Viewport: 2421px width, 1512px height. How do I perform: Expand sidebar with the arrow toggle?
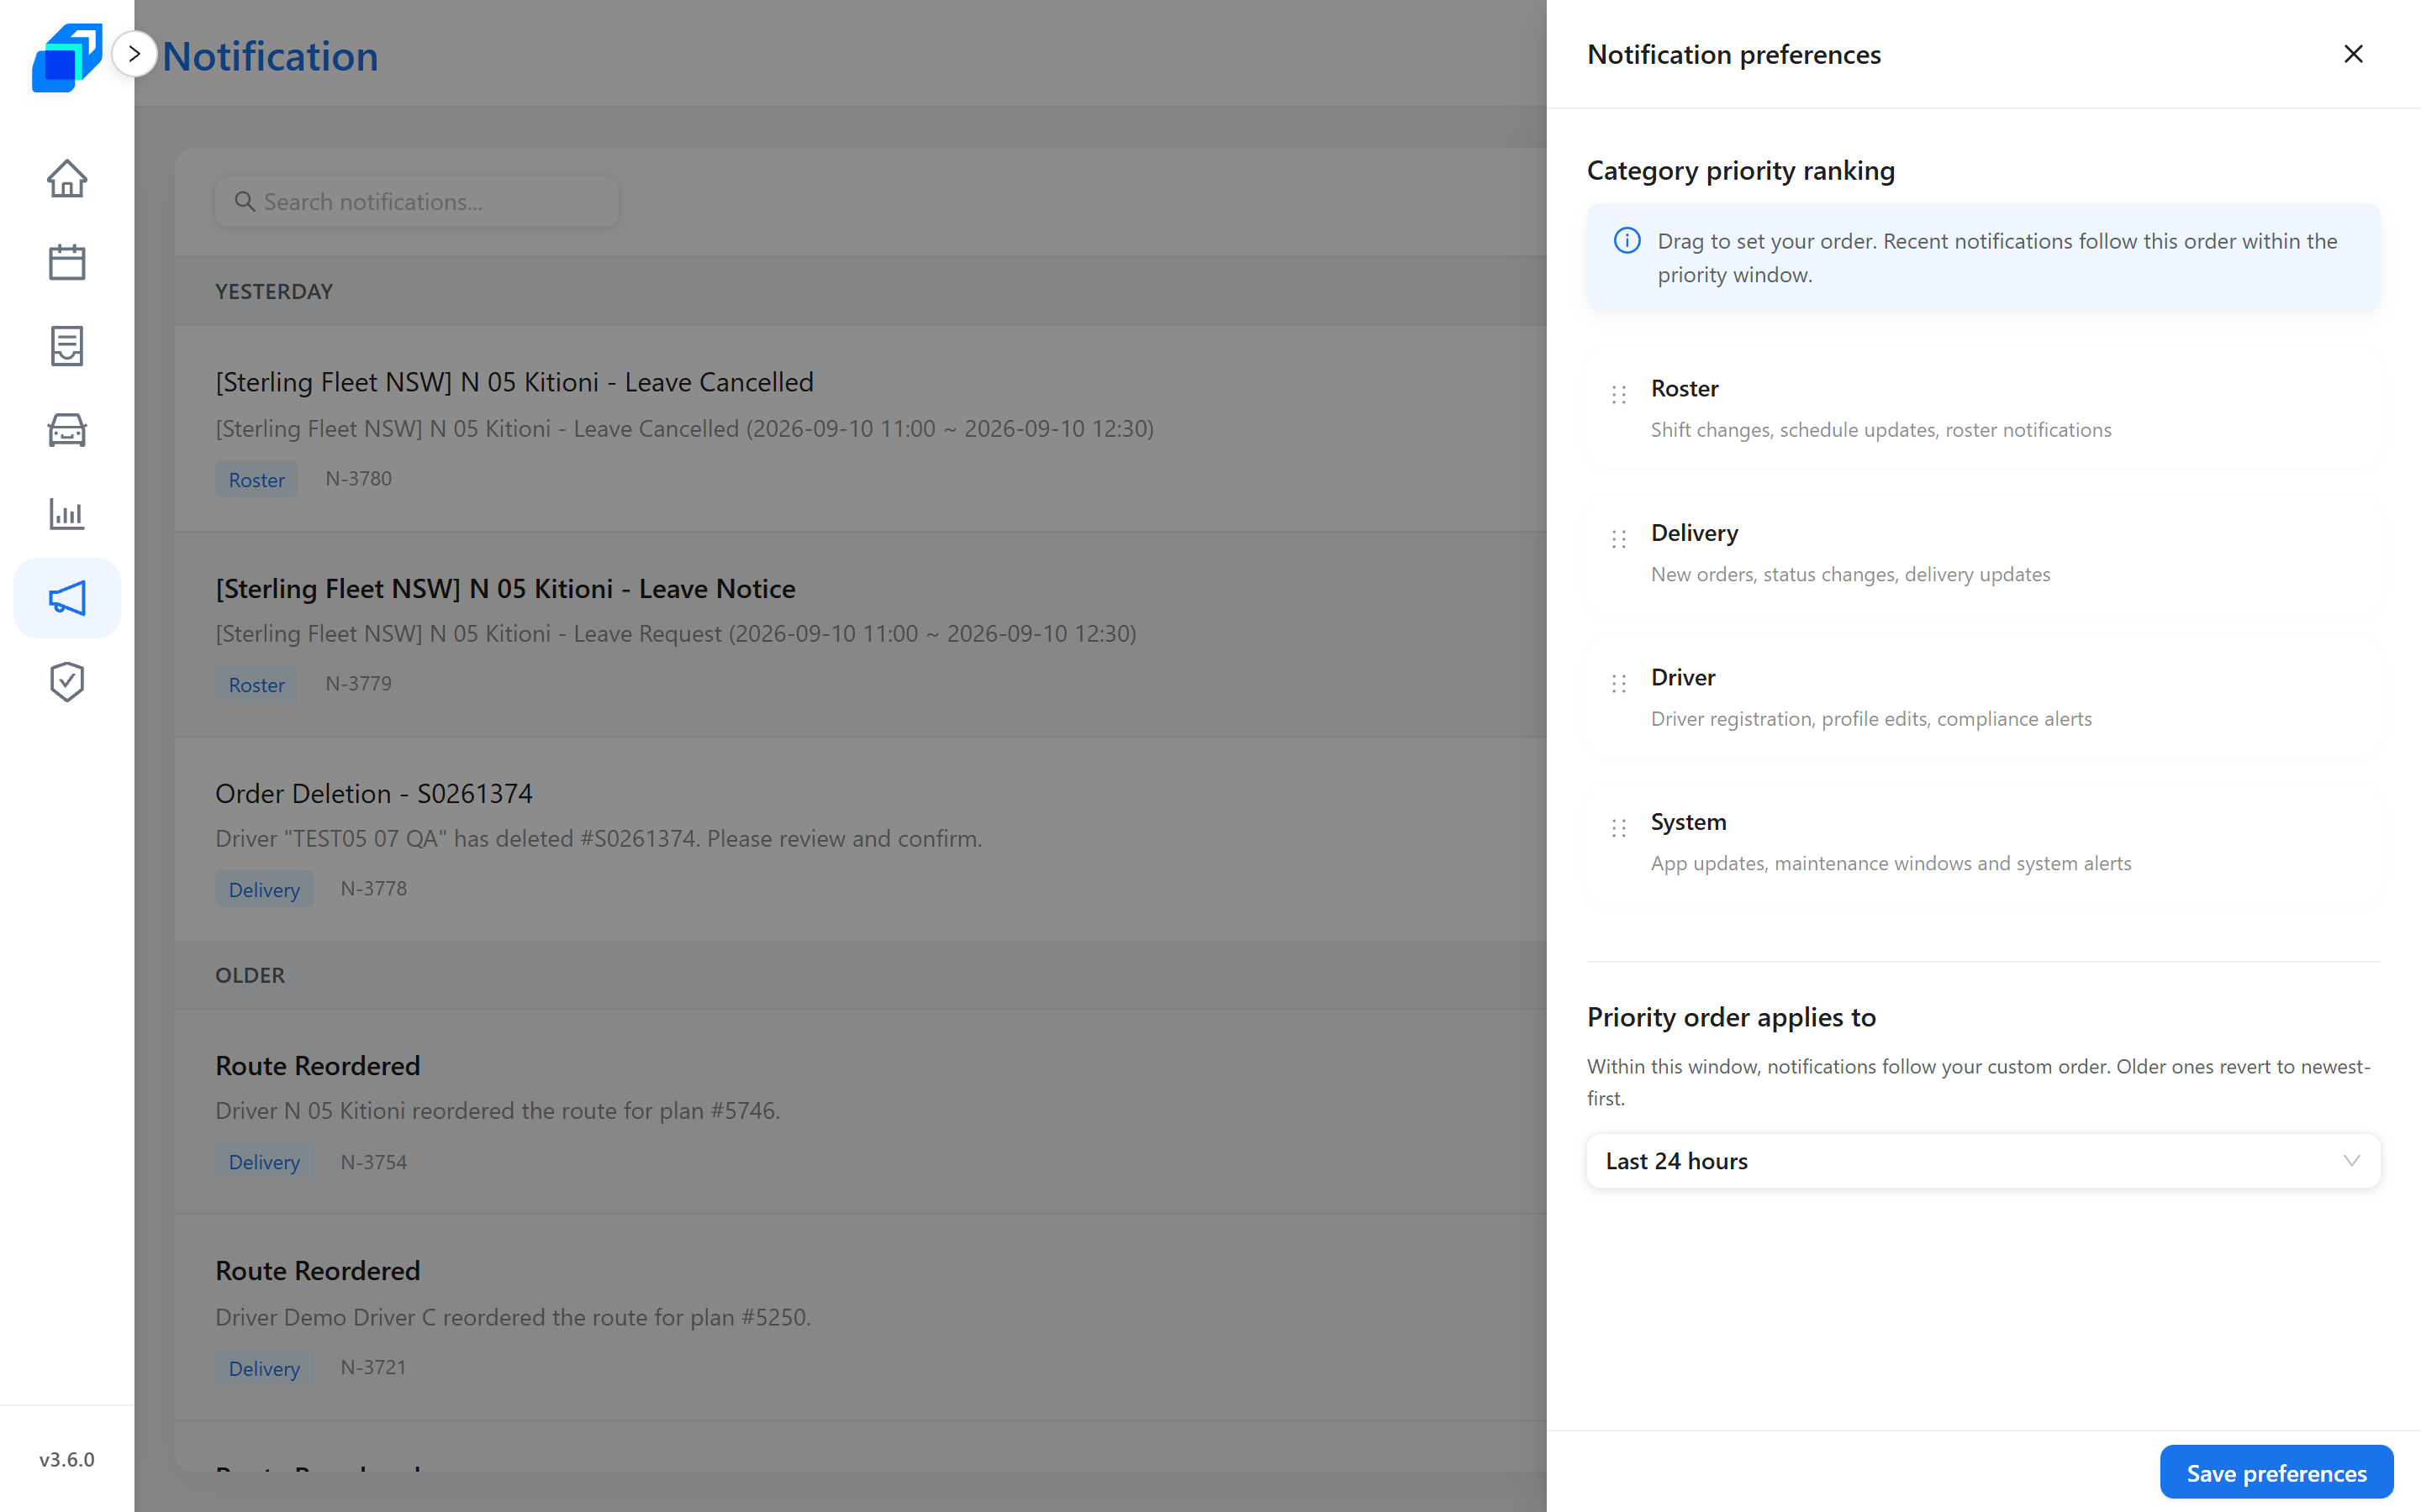[x=134, y=54]
